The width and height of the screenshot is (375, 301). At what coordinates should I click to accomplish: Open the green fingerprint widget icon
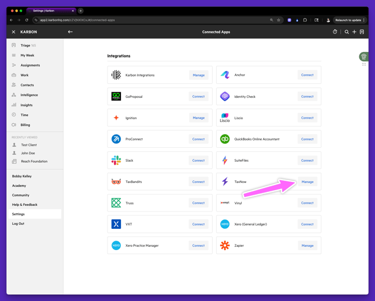click(x=364, y=57)
